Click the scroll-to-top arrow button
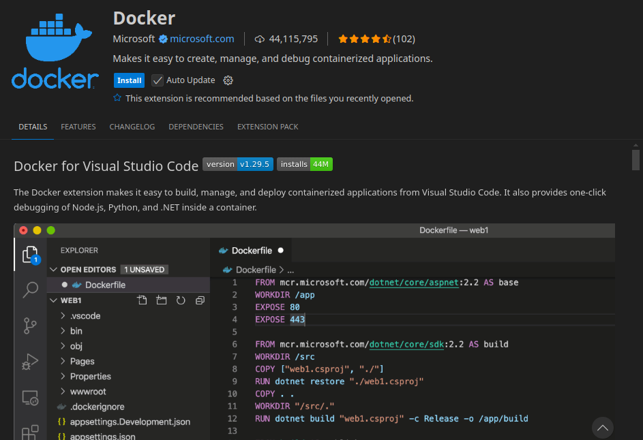Screen dimensions: 643x440 click(602, 428)
